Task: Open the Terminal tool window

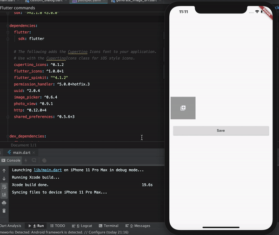Action: pos(108,226)
